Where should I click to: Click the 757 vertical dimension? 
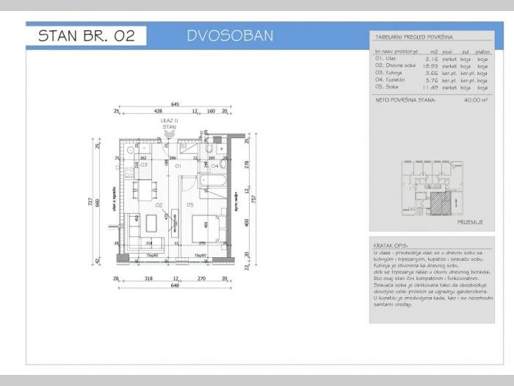pos(254,199)
